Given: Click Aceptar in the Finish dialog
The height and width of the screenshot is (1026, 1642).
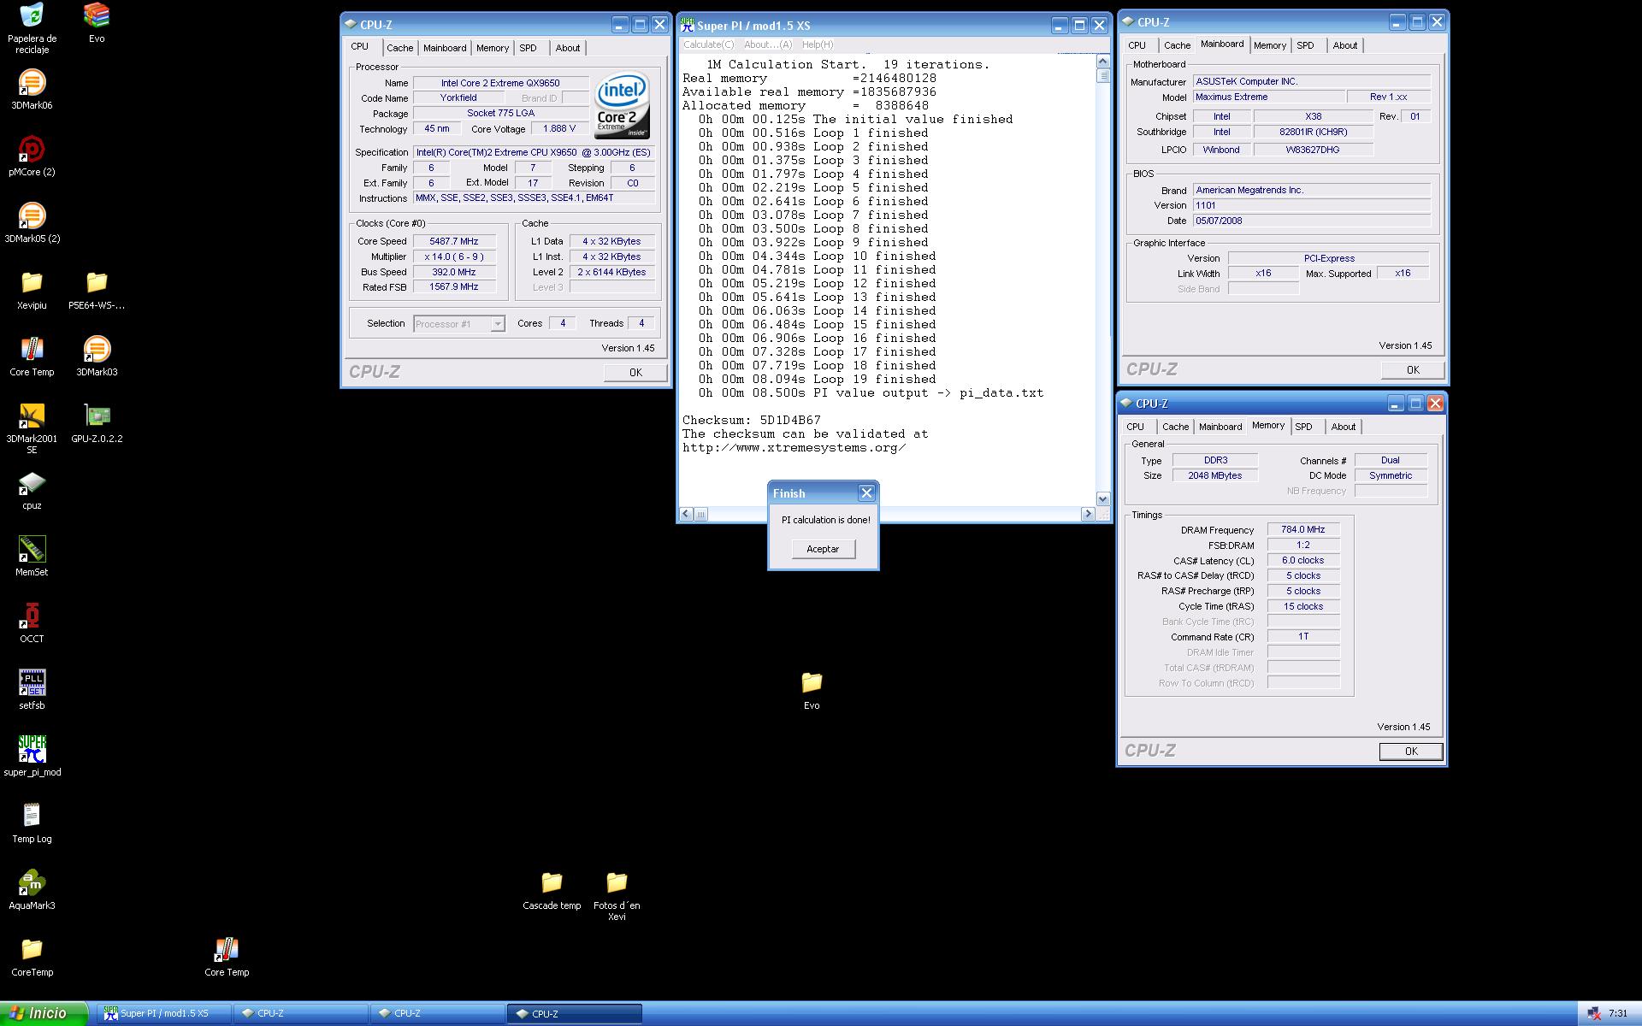Looking at the screenshot, I should point(823,549).
